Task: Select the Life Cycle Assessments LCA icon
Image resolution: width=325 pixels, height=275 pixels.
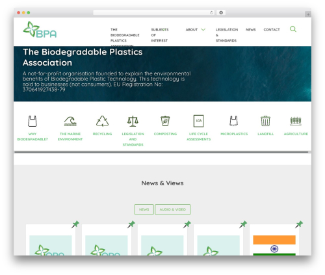Action: pos(198,121)
